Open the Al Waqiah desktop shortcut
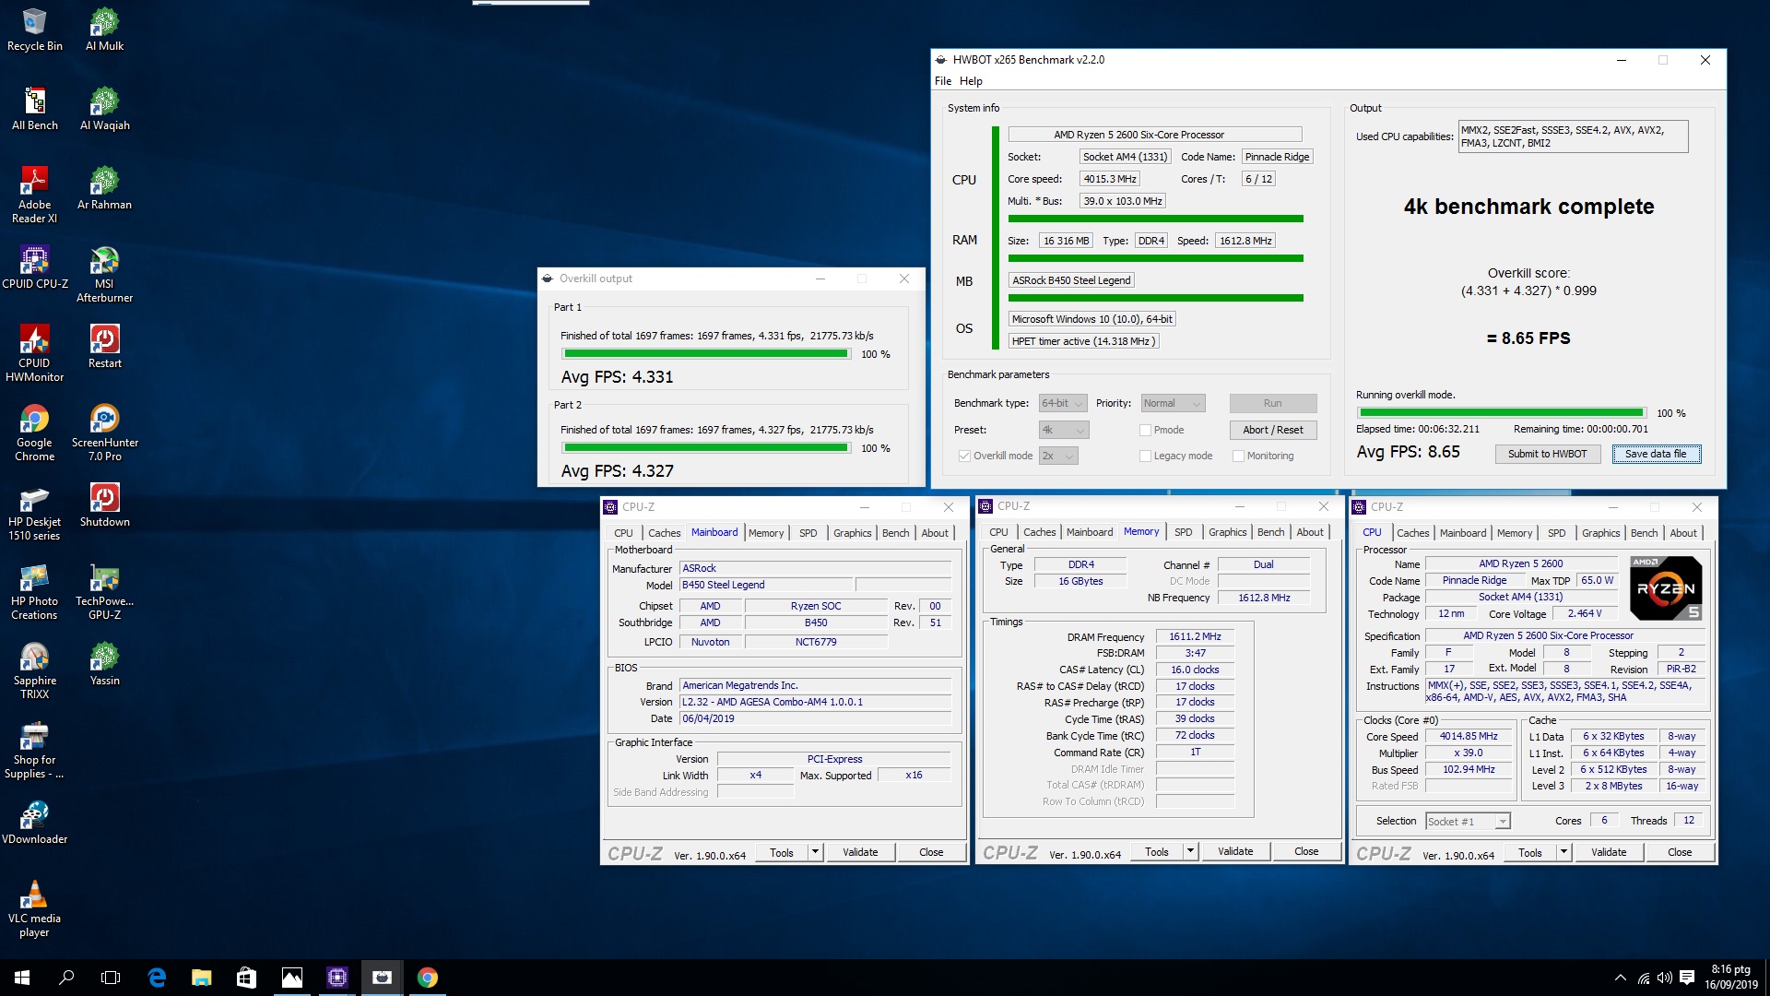This screenshot has height=996, width=1770. coord(104,109)
